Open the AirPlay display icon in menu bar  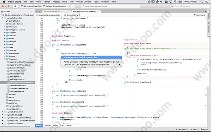(x=171, y=1)
